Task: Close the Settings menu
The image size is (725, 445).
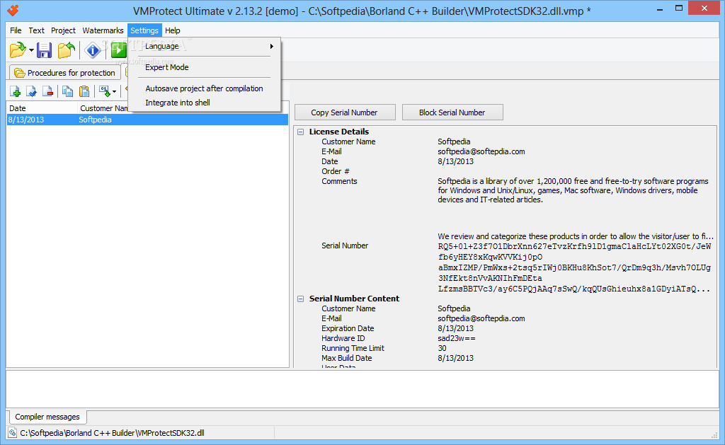Action: click(144, 30)
